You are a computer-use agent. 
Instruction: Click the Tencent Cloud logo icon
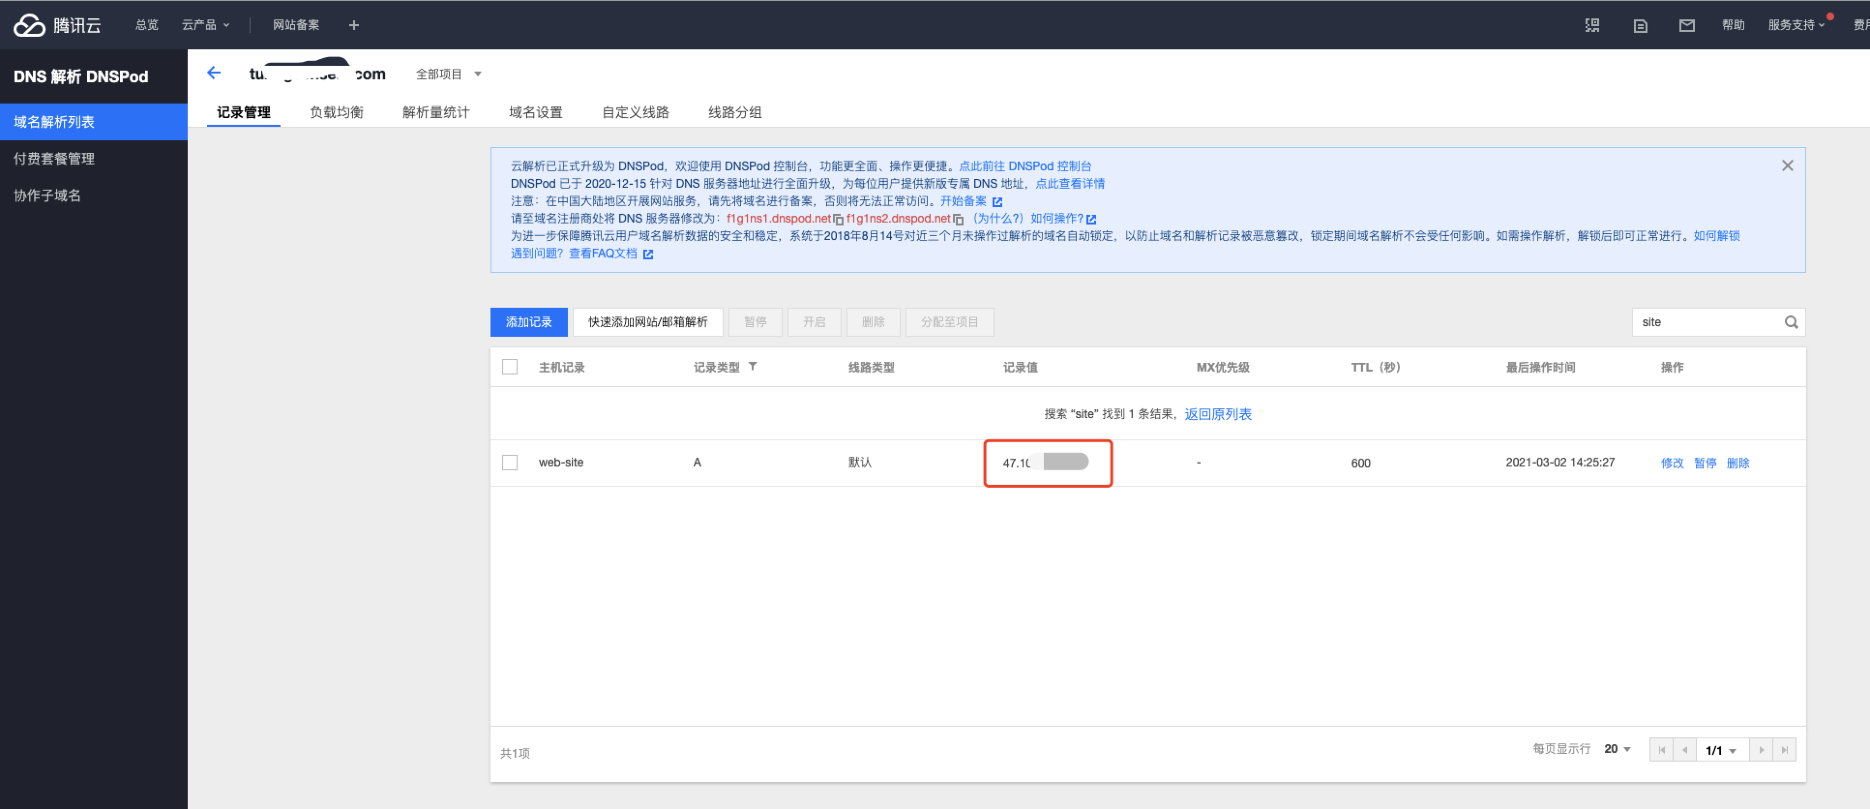click(30, 25)
